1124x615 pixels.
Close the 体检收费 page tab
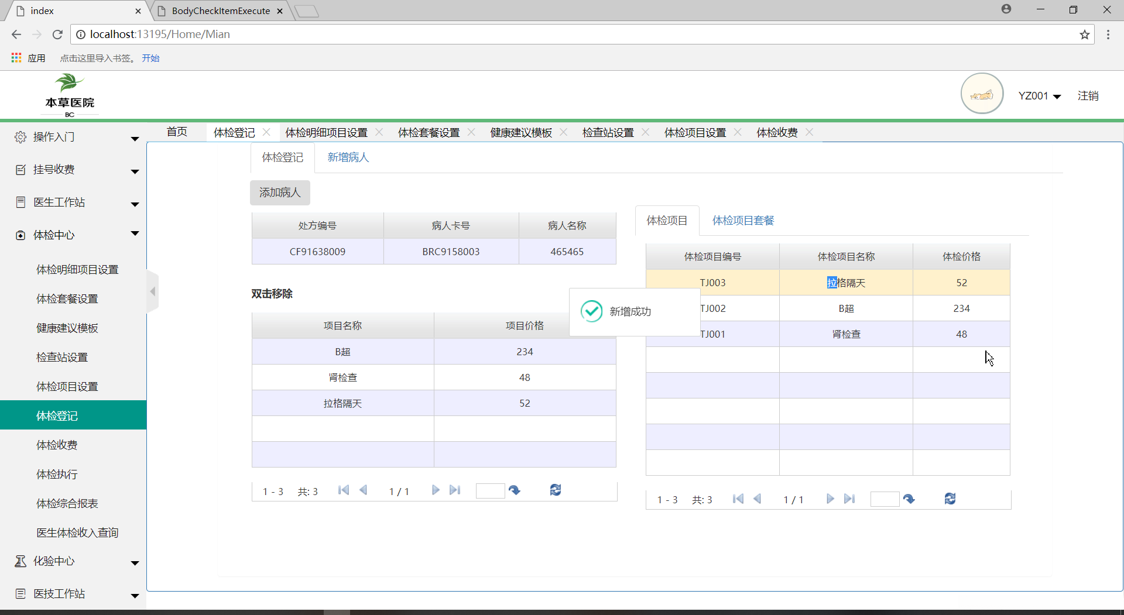(810, 132)
